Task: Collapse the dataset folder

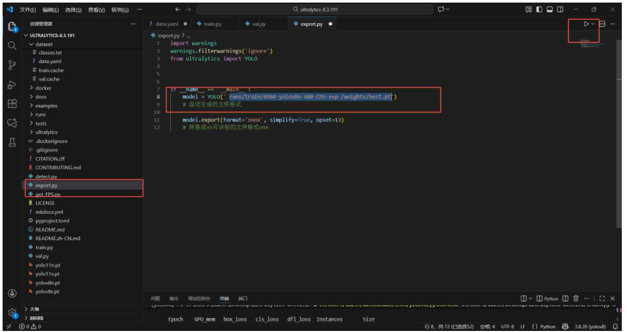Action: (83, 44)
